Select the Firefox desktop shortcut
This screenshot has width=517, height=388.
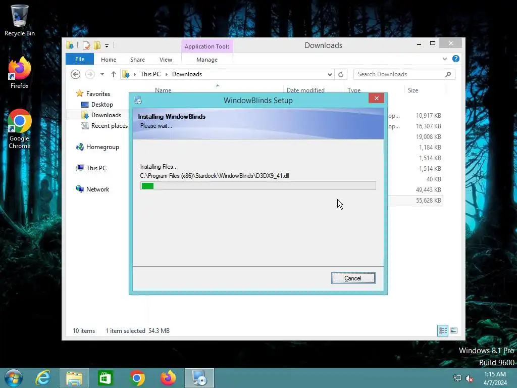coord(20,73)
